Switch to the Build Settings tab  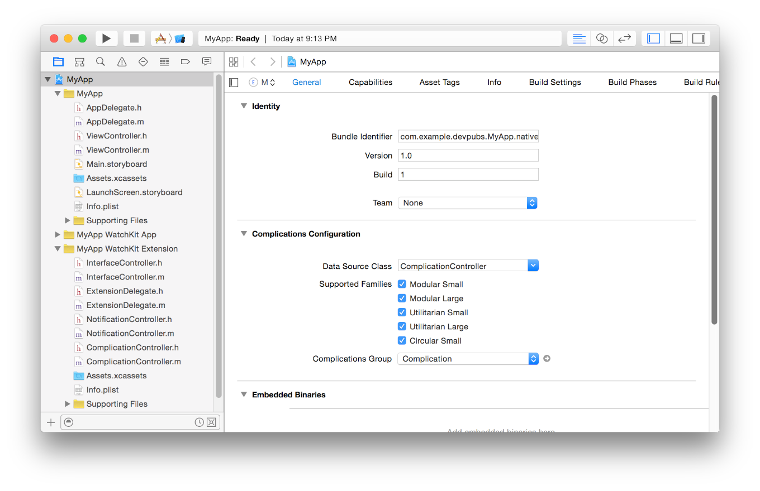[554, 82]
